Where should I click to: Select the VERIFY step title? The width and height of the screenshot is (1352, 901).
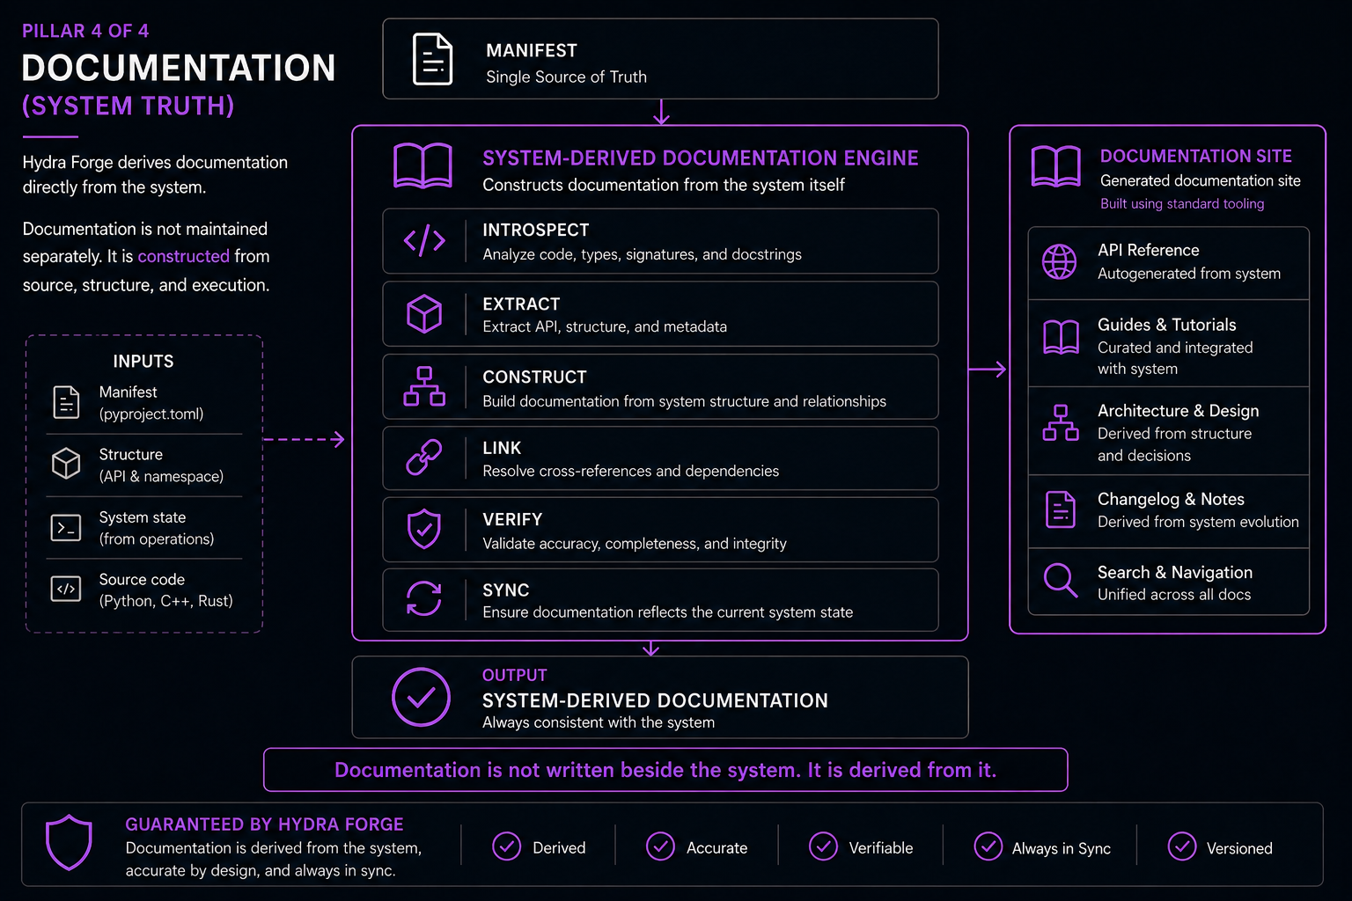[x=512, y=519]
